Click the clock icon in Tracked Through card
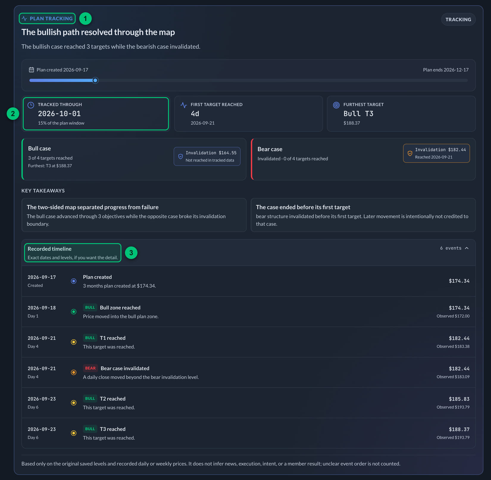 coord(31,105)
